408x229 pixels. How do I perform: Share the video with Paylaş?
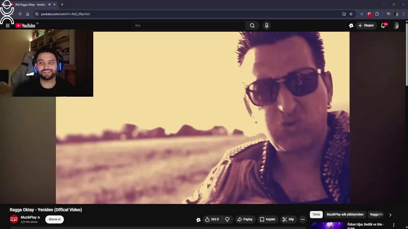245,219
